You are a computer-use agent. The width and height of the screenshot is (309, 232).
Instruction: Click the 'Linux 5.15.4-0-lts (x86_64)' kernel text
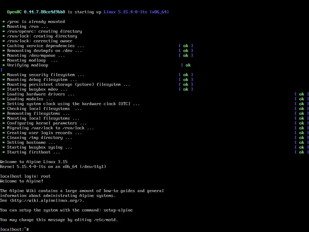pyautogui.click(x=136, y=12)
